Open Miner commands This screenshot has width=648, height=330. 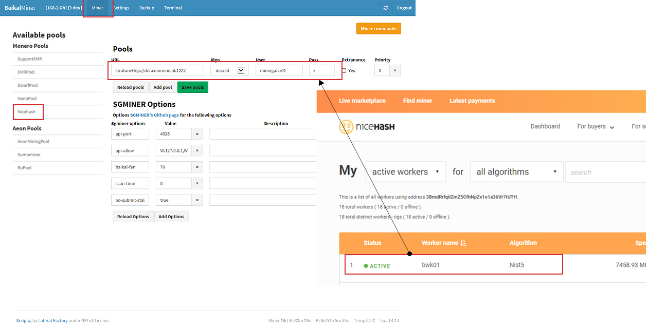click(x=379, y=29)
